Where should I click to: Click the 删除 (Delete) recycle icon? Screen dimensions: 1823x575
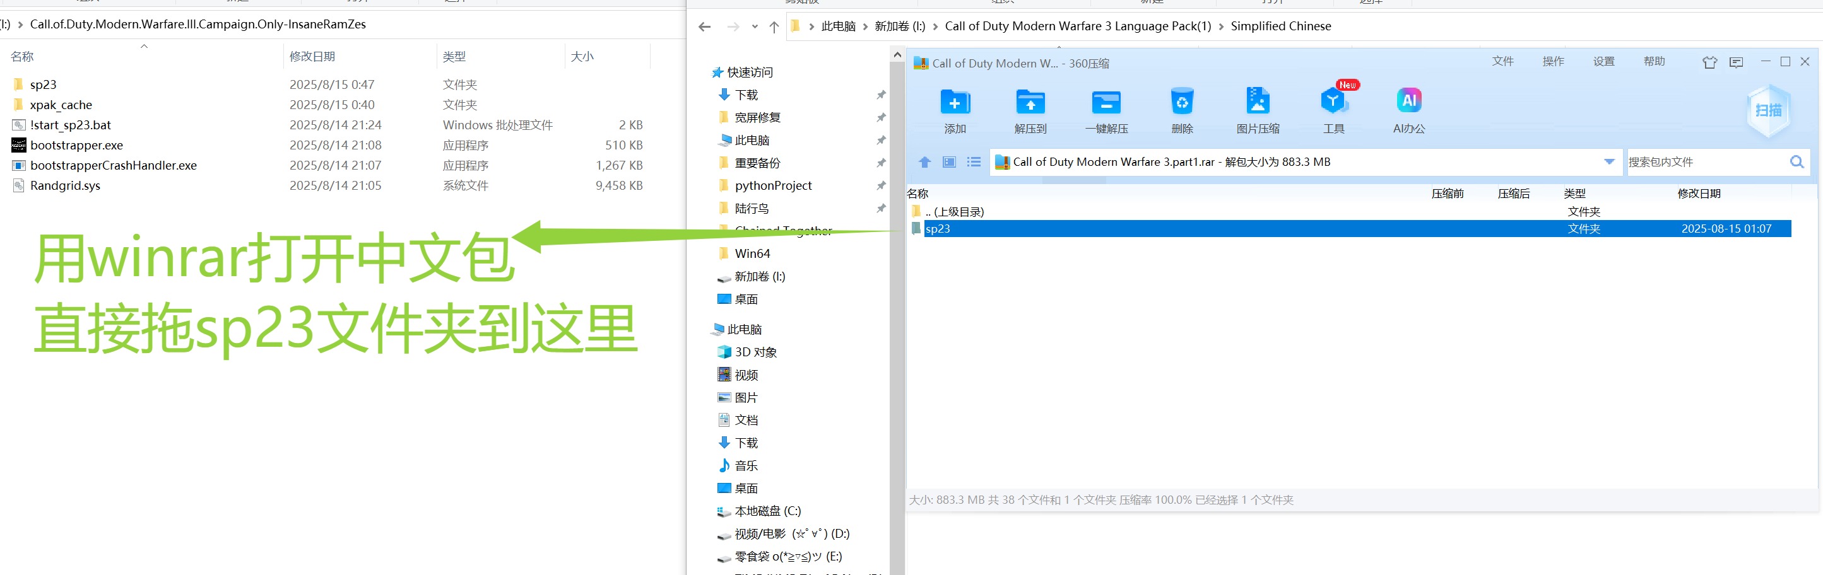click(x=1182, y=102)
